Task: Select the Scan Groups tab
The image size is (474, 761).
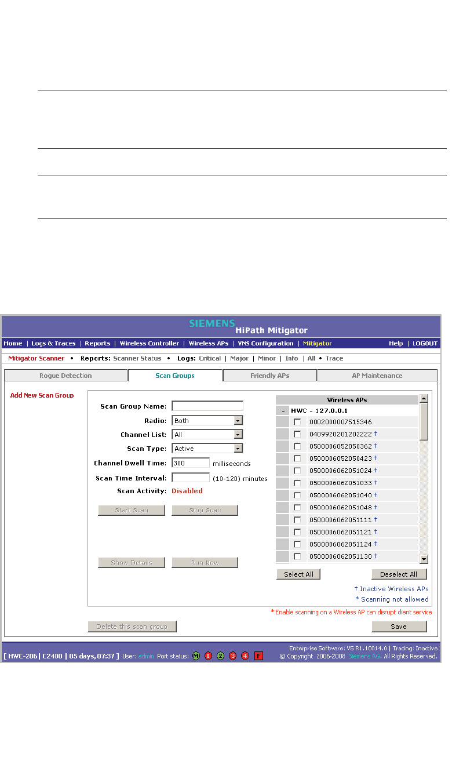Action: 175,376
